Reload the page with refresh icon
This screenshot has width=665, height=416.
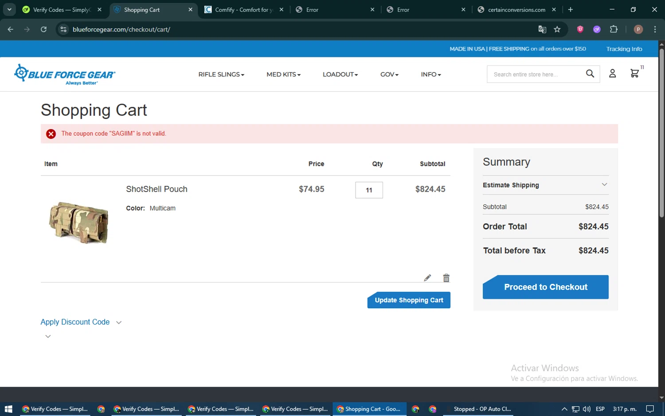[43, 29]
